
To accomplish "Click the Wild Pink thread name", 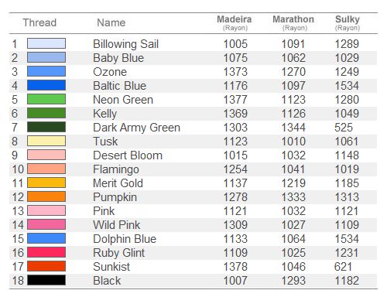I will point(117,225).
